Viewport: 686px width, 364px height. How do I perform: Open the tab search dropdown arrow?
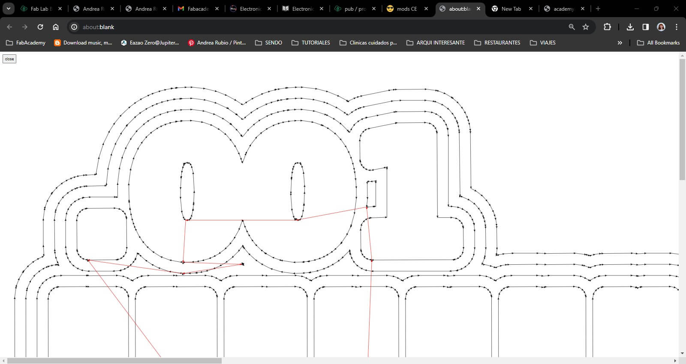point(8,9)
